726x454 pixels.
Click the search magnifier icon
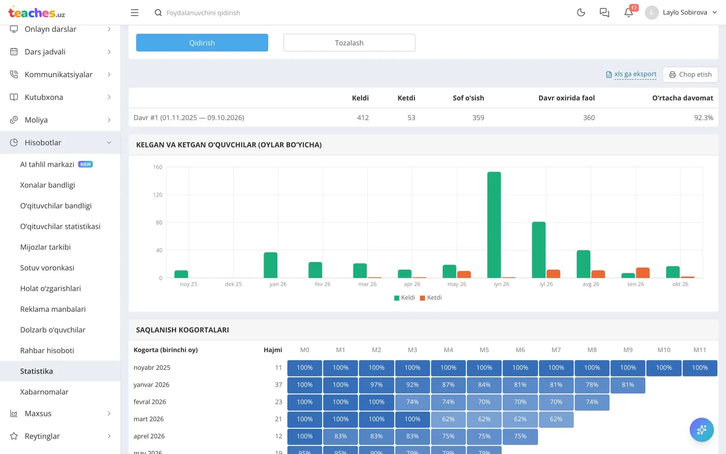point(158,13)
